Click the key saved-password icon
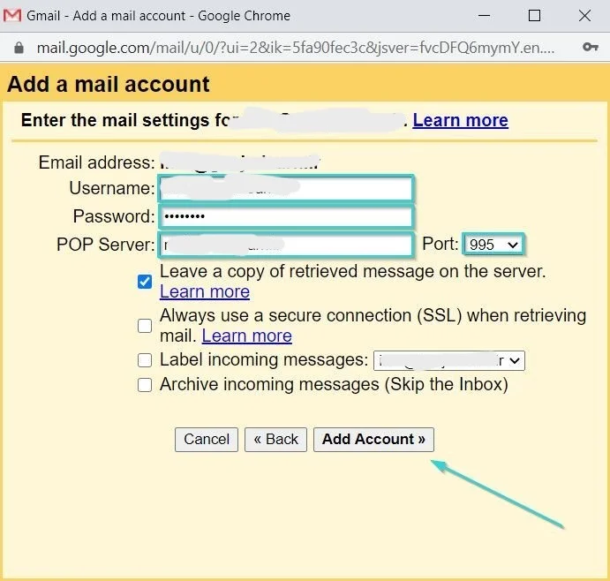Screen dimensions: 610x581 591,48
